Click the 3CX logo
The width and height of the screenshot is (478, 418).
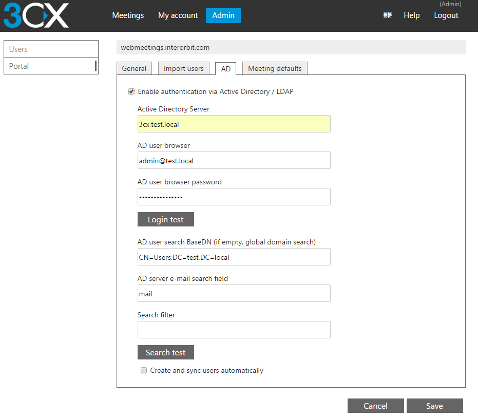coord(36,15)
